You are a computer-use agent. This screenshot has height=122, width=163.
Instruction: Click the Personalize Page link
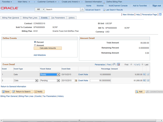[x=150, y=14]
